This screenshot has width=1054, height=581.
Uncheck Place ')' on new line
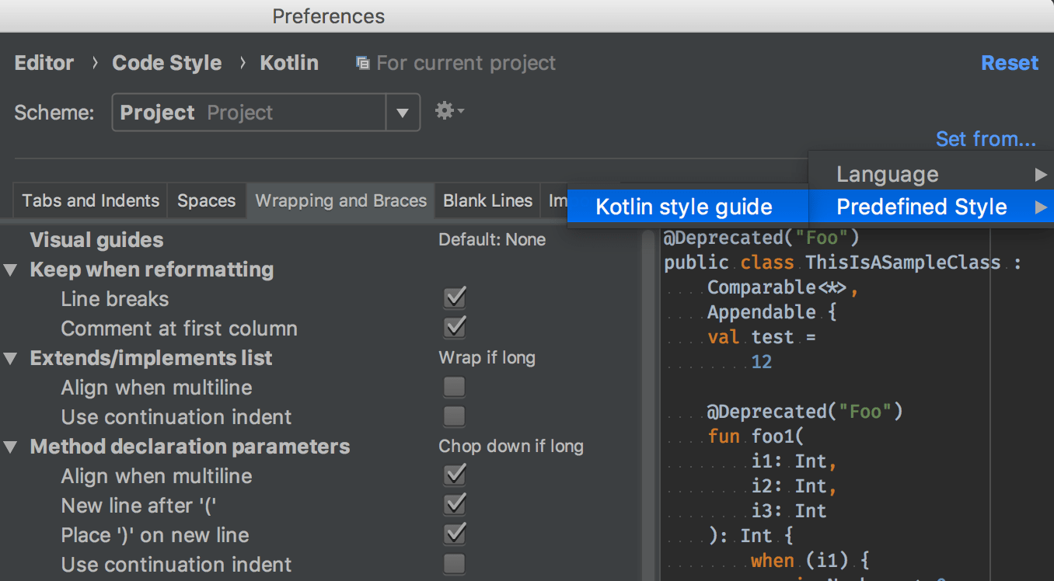pos(454,534)
